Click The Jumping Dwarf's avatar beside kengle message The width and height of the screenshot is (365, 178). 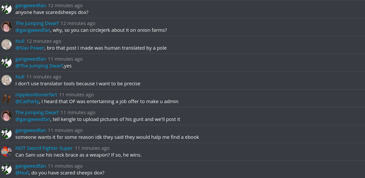(x=6, y=116)
